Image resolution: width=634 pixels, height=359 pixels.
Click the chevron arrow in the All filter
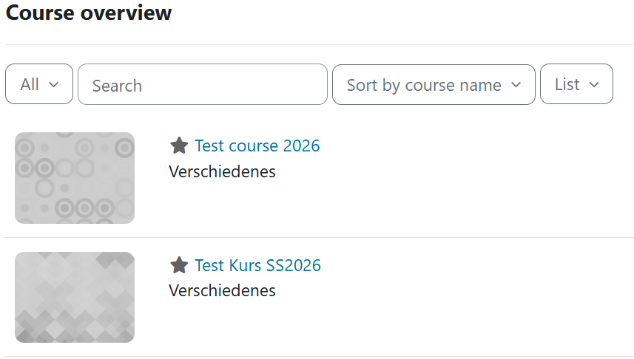[53, 84]
